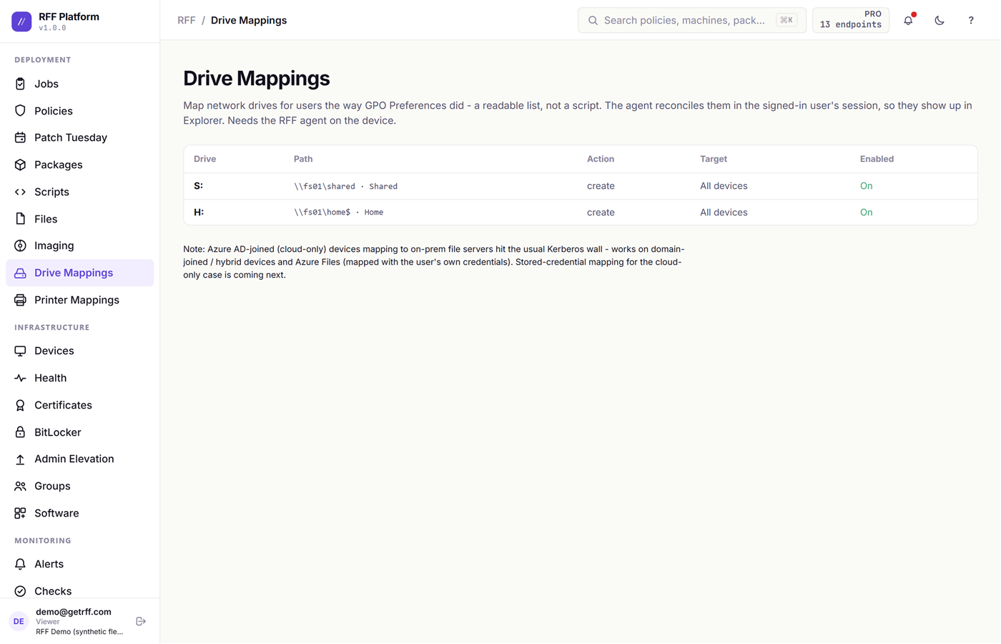This screenshot has width=1001, height=644.
Task: Click the Enabled column header
Action: pos(877,159)
